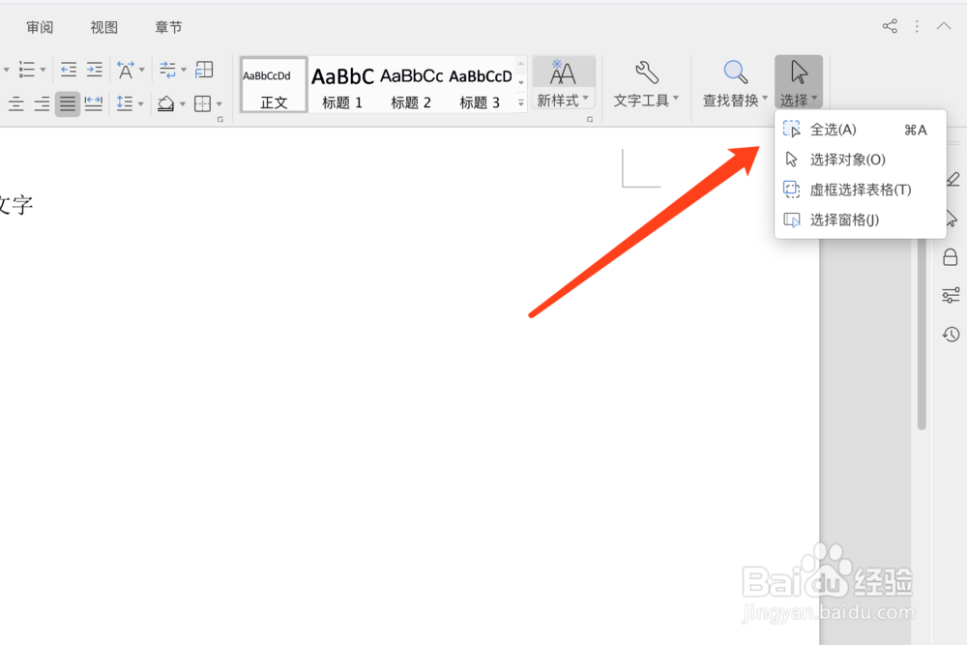Open the 审阅 ribbon tab
This screenshot has width=967, height=645.
point(40,27)
